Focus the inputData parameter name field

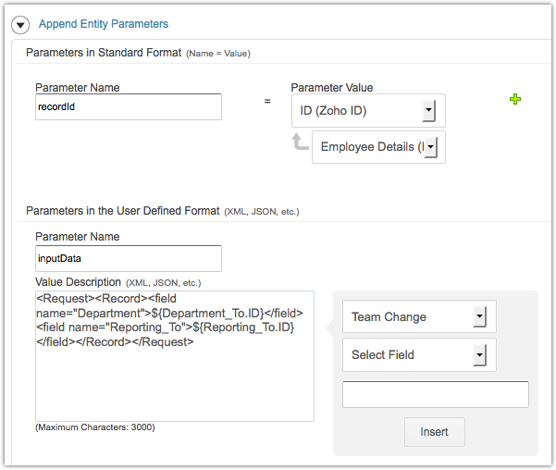coord(128,258)
